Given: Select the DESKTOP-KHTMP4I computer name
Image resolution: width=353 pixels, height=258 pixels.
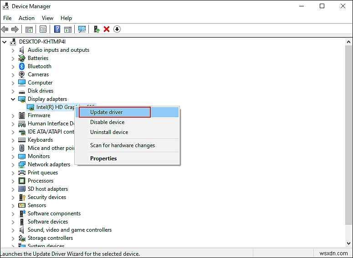Looking at the screenshot, I should tap(42, 42).
